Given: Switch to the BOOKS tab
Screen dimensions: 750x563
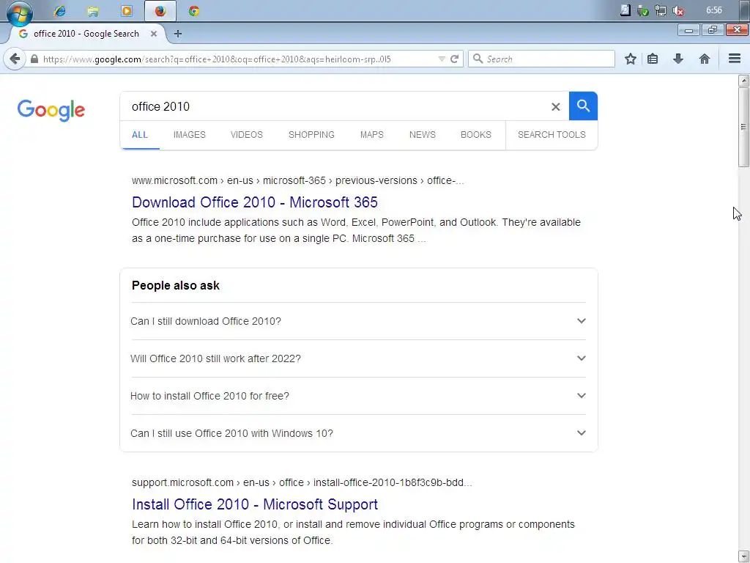Looking at the screenshot, I should coord(476,135).
